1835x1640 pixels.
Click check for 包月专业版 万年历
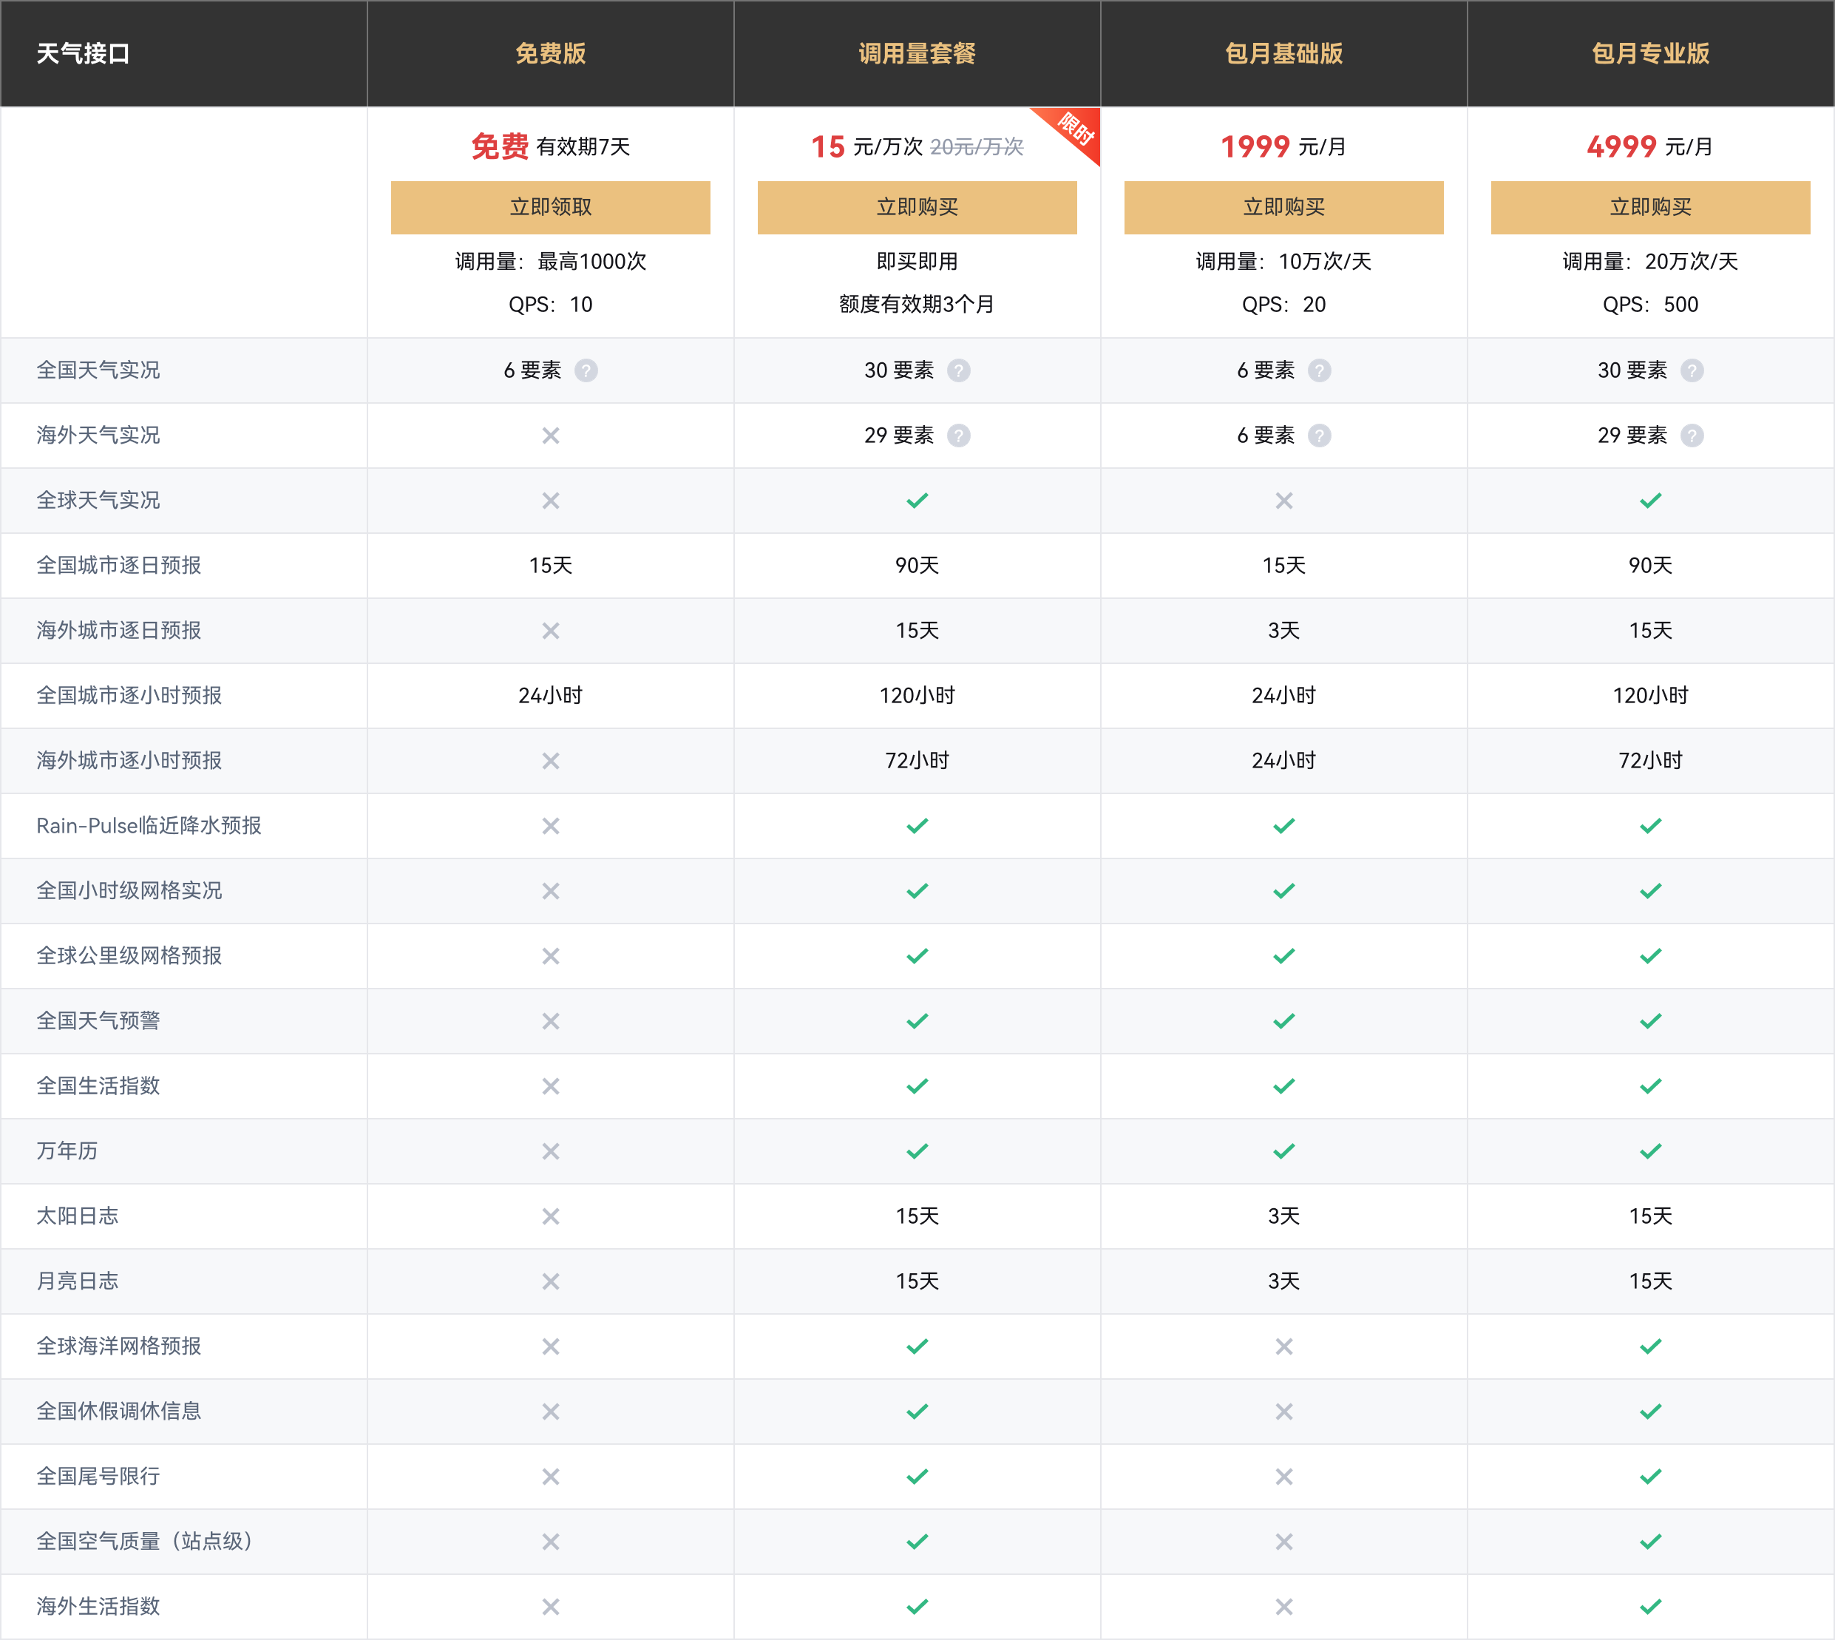click(1650, 1151)
